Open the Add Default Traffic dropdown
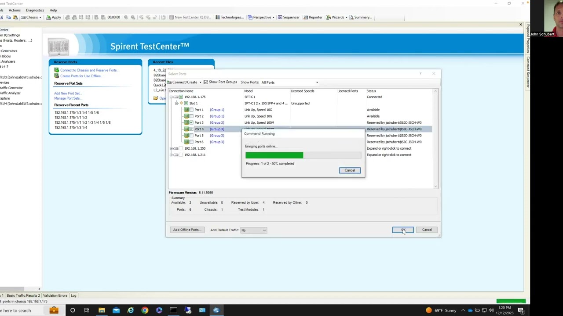This screenshot has width=563, height=316. click(x=253, y=230)
